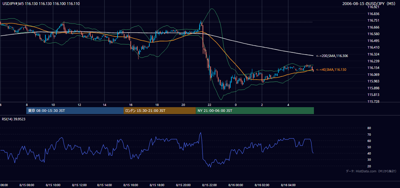
Task: Click the 8/16 00:00 time axis label
Action: 236,185
